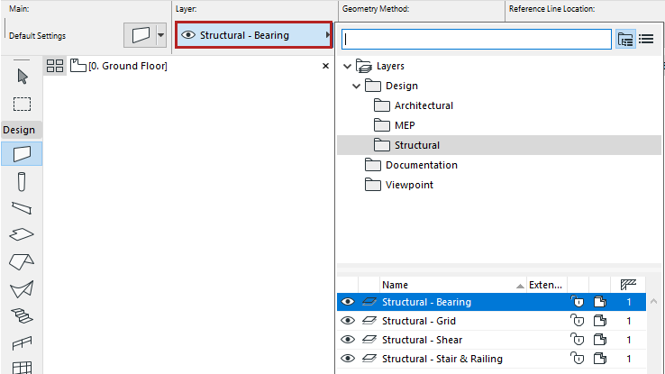Select the Column tool
The width and height of the screenshot is (665, 374).
(22, 181)
